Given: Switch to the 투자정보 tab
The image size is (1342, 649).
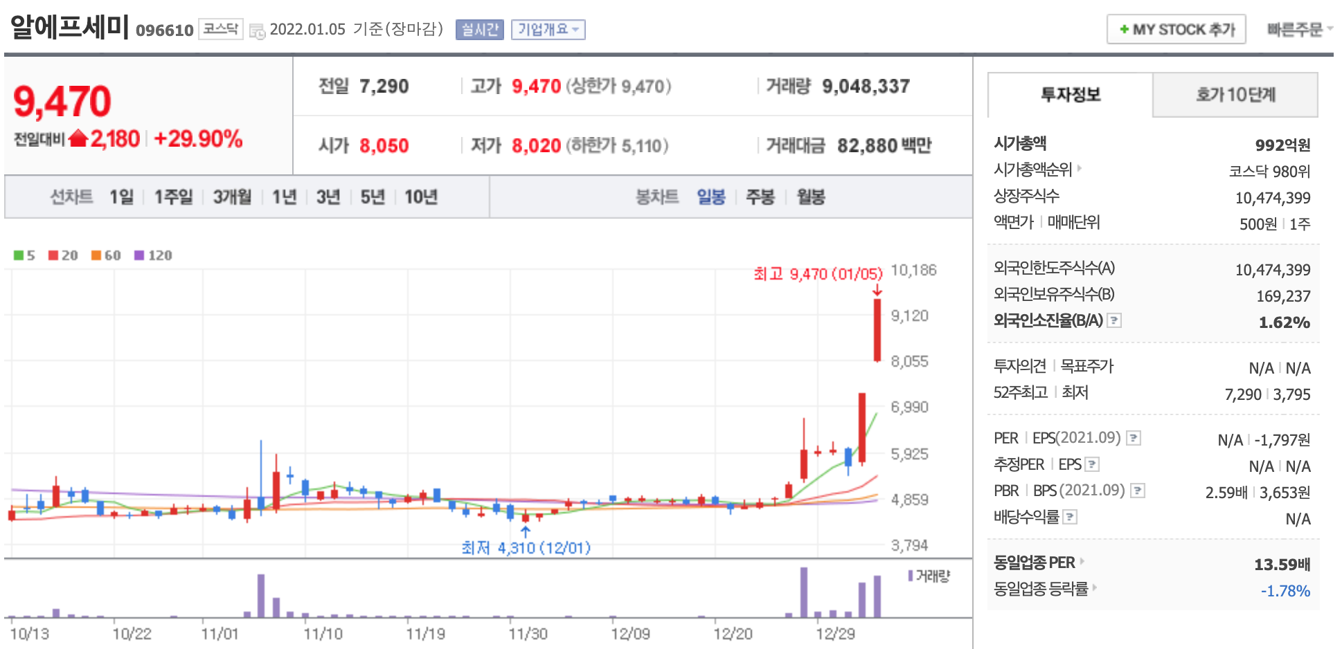Looking at the screenshot, I should coord(1071,95).
